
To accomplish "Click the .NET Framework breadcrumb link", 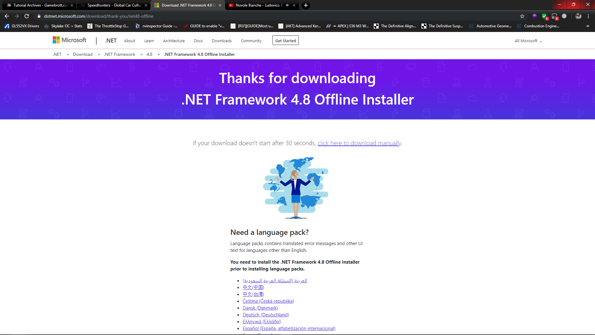I will [x=120, y=54].
